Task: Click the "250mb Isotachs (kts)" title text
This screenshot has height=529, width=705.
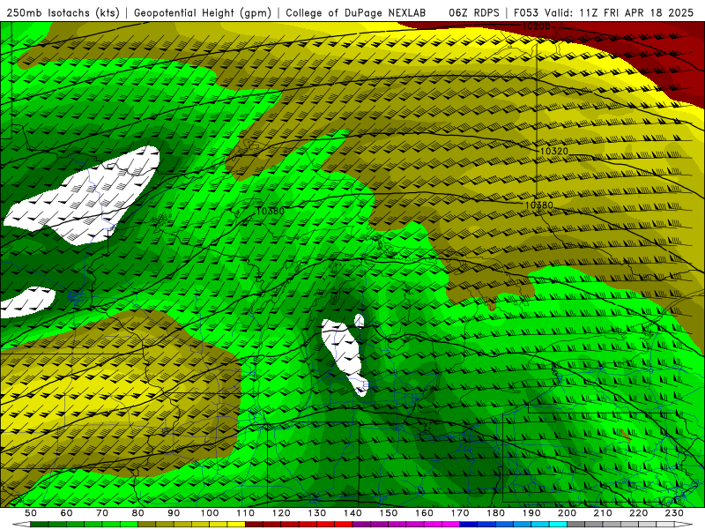Action: 63,12
